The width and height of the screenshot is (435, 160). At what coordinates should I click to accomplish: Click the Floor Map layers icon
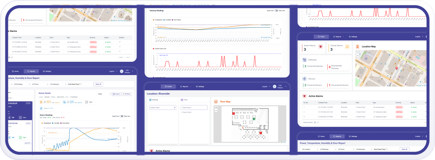(216, 102)
